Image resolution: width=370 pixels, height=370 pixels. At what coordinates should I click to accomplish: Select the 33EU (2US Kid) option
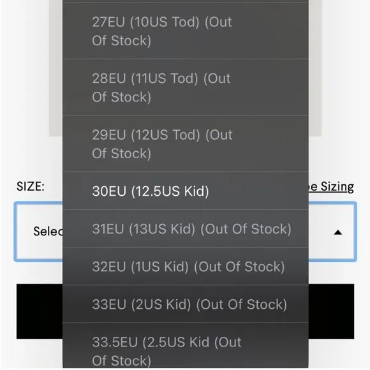pos(186,304)
